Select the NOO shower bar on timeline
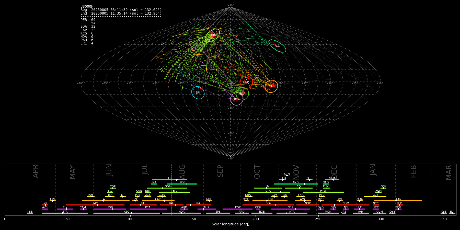This screenshot has height=230, width=460. point(308,205)
